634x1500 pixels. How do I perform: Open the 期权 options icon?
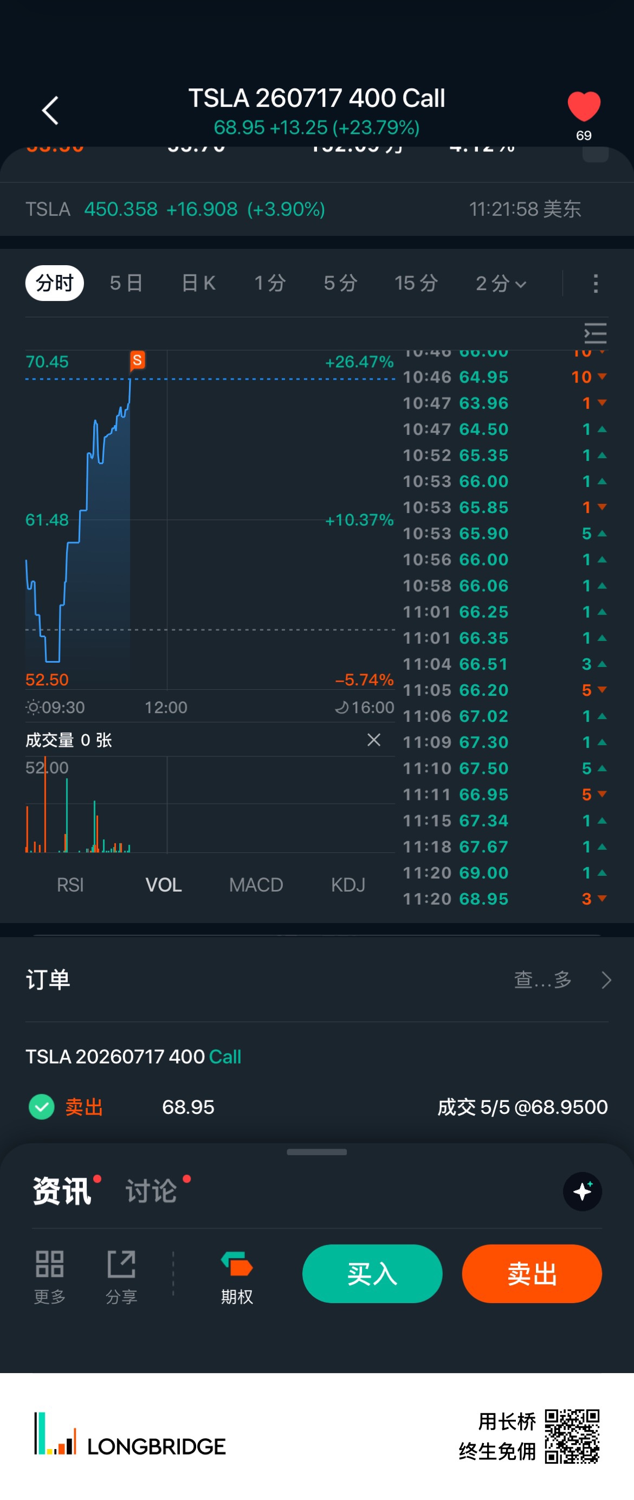(x=237, y=1278)
